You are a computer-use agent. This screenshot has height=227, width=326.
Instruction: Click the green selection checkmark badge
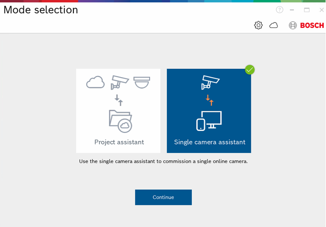250,70
